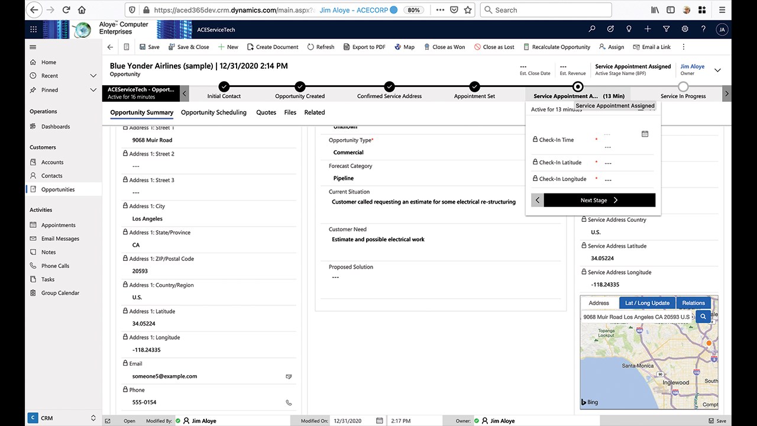Collapse the sidebar with the hamburger icon
This screenshot has width=757, height=426.
33,47
